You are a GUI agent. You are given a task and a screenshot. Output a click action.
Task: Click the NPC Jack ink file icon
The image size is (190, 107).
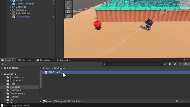(x=46, y=72)
